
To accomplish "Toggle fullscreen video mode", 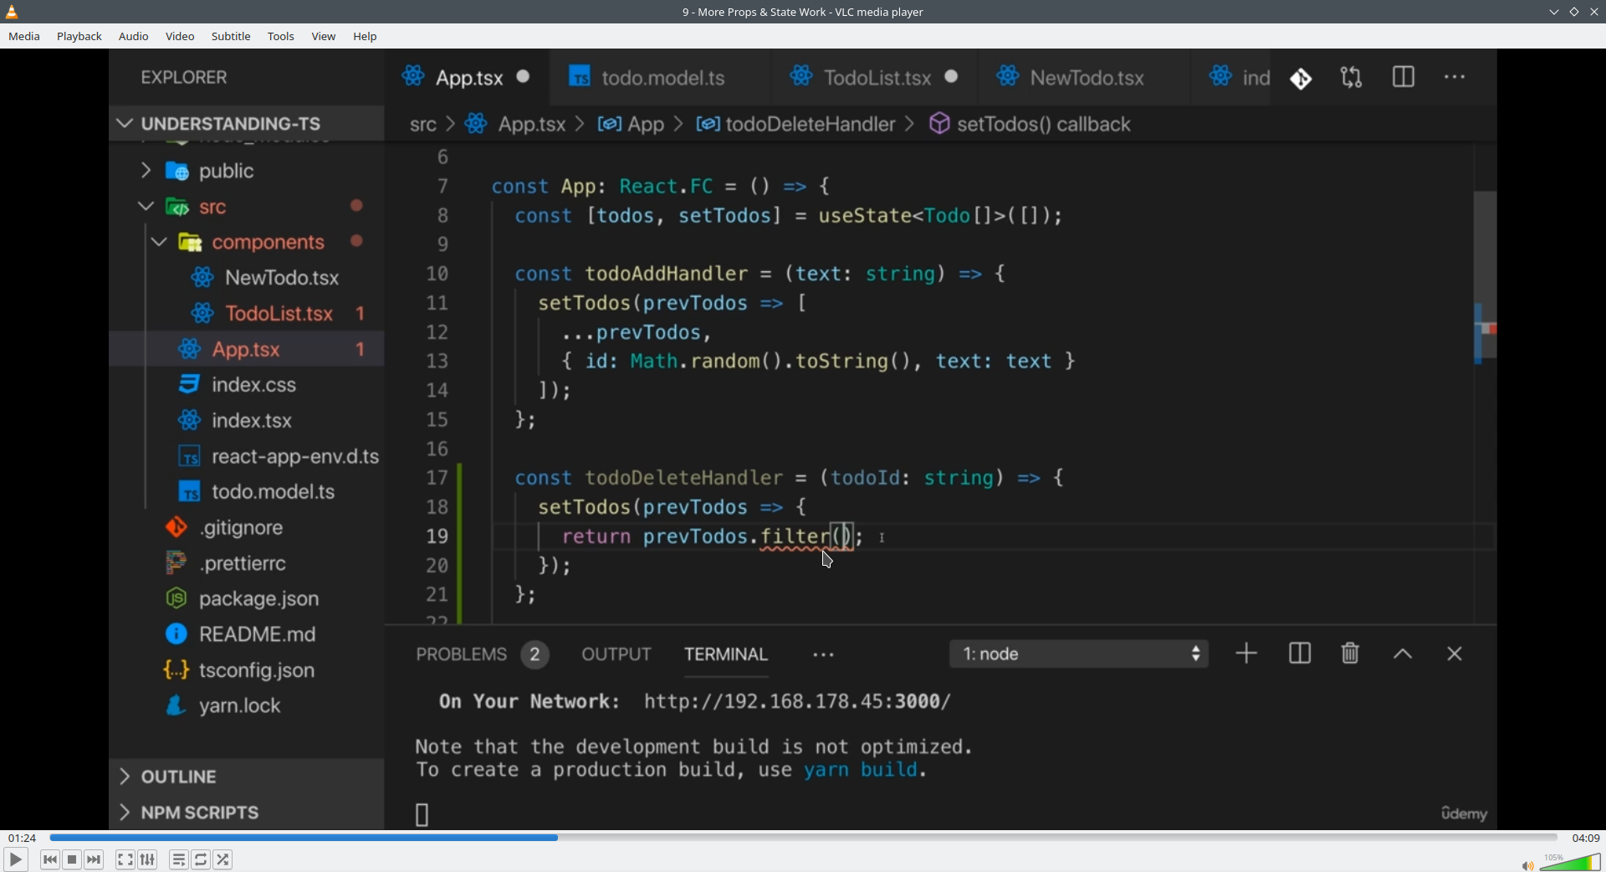I will [x=125, y=859].
